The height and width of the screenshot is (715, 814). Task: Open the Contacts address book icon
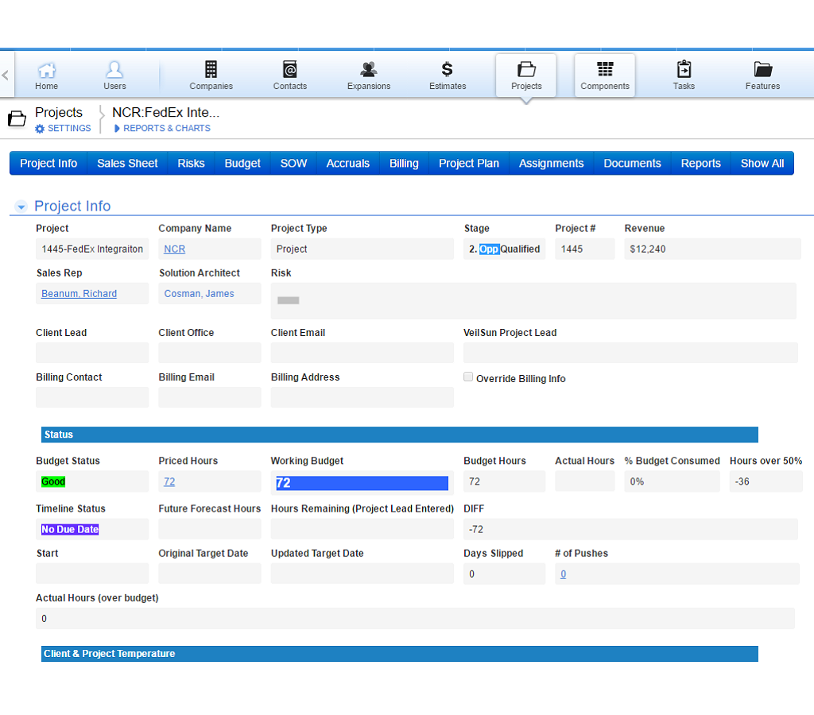tap(289, 69)
